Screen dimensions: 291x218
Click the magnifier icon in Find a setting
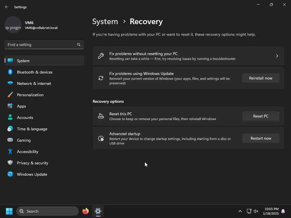[78, 45]
